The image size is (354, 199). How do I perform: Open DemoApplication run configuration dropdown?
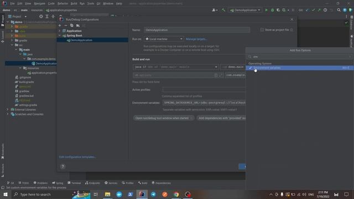(x=245, y=10)
